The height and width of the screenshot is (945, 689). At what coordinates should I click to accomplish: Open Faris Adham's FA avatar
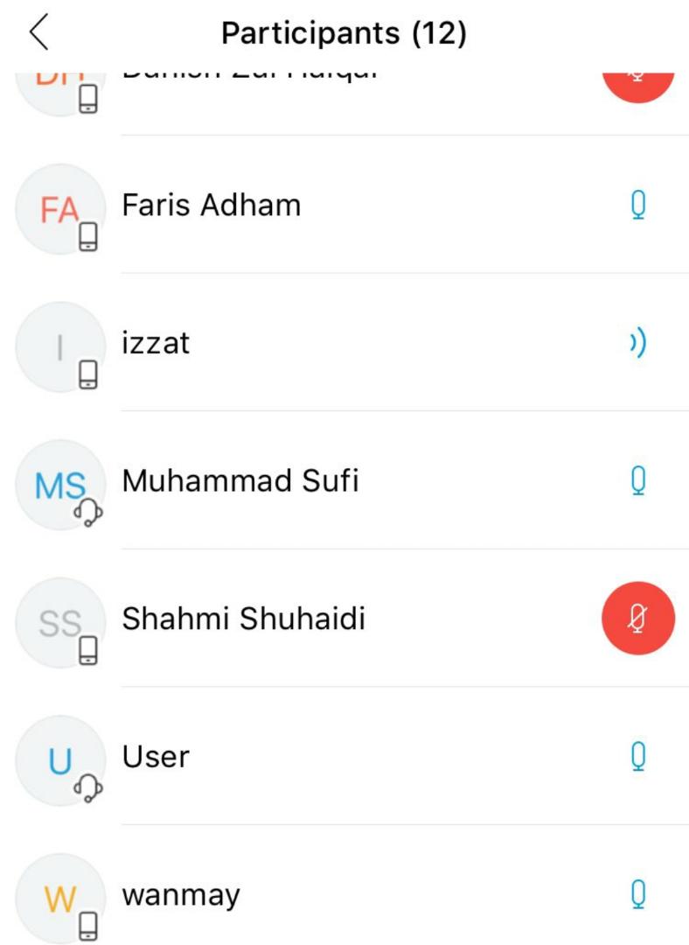pyautogui.click(x=60, y=209)
